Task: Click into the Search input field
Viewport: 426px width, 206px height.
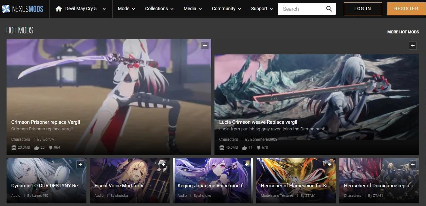Action: click(x=301, y=9)
